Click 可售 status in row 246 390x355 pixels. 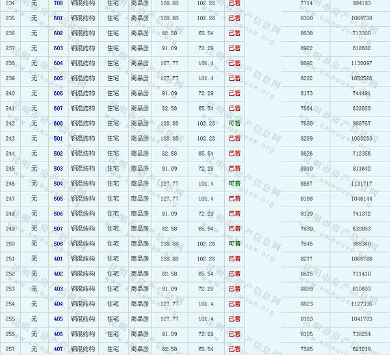pos(234,184)
